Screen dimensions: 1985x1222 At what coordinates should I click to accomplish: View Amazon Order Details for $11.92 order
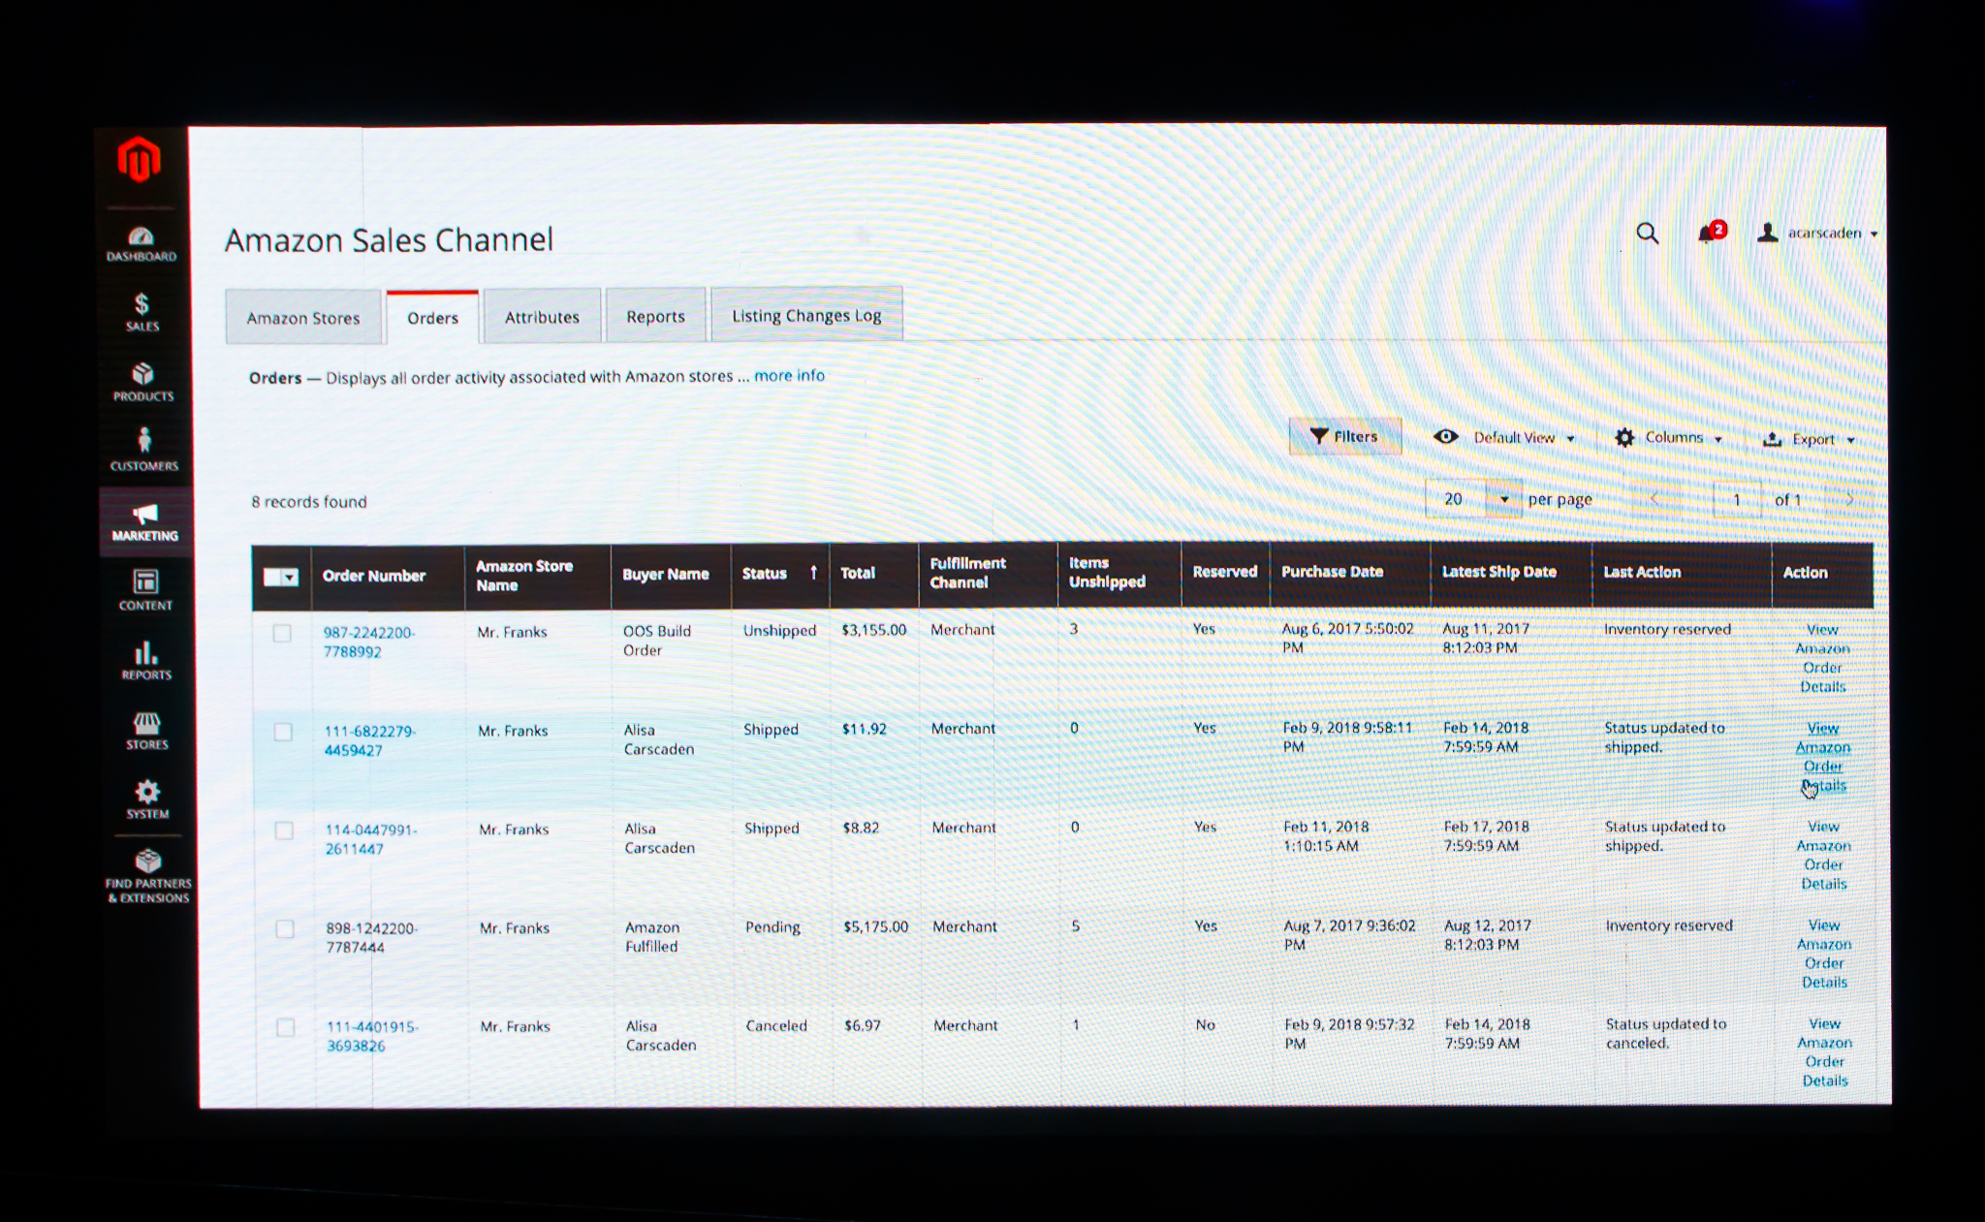(1822, 757)
